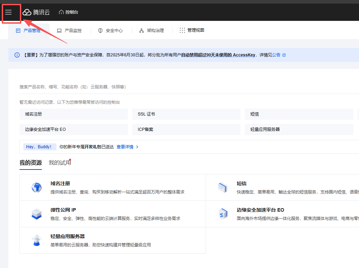Click the 边缘安全加速平台 EO icon
The height and width of the screenshot is (268, 359).
223,214
